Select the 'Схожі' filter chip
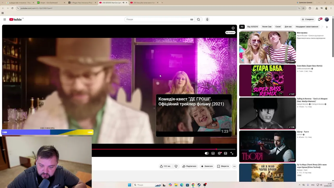This screenshot has width=334, height=188. 278,27
